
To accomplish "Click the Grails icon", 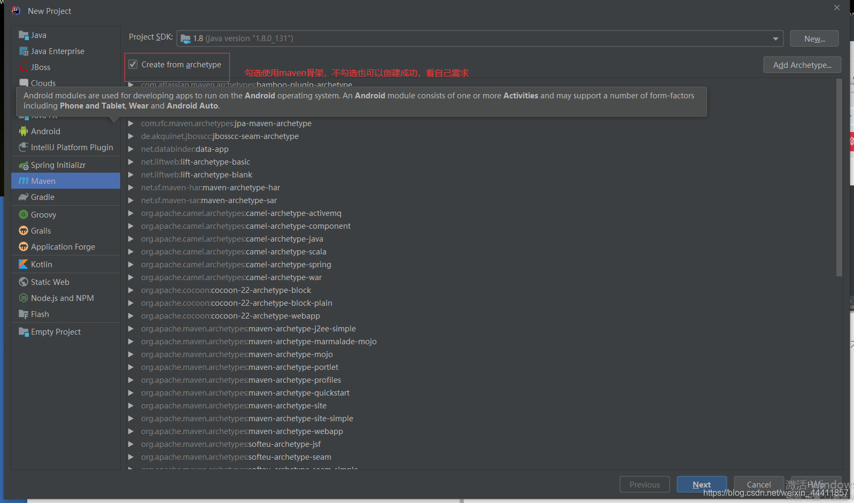I will [x=24, y=231].
